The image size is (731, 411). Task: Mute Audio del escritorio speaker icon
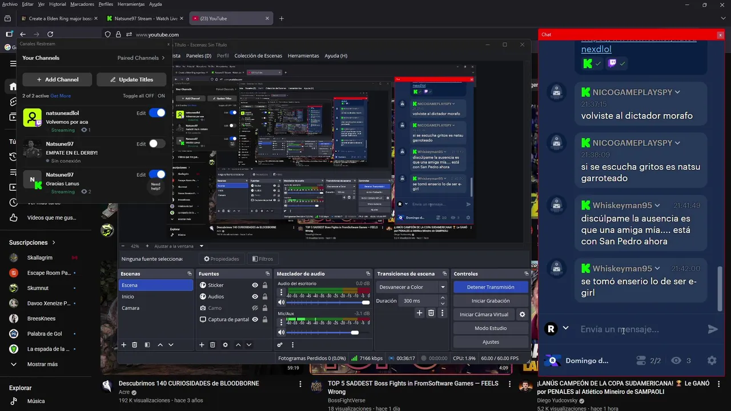click(x=281, y=303)
